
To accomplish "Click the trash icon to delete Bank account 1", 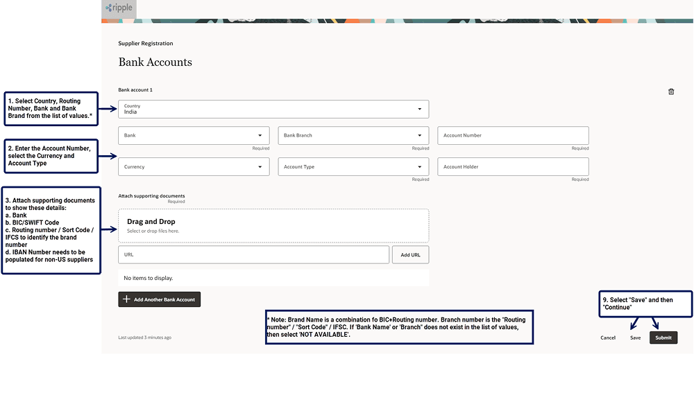I will click(x=670, y=91).
